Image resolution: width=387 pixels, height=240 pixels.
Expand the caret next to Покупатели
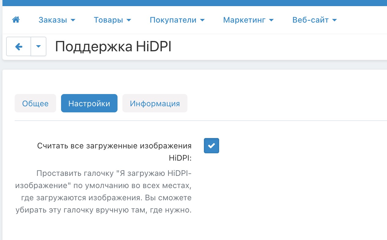tap(202, 20)
